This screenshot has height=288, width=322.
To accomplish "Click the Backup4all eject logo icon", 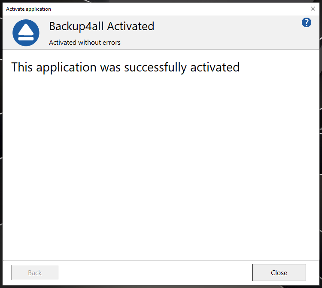I will [26, 33].
